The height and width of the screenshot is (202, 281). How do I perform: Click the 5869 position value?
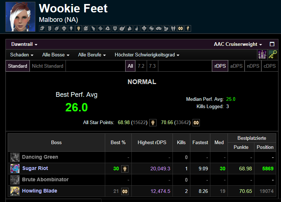tap(268, 169)
